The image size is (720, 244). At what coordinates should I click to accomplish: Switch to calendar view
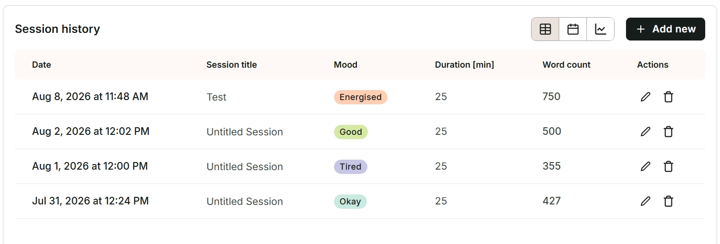(573, 29)
